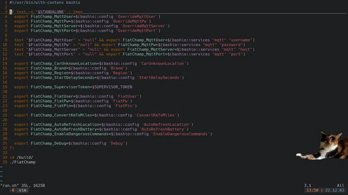The width and height of the screenshot is (348, 195).
Task: Click 'FiatChamp_MqttServer' test variable on line 11
Action: (x=53, y=49)
